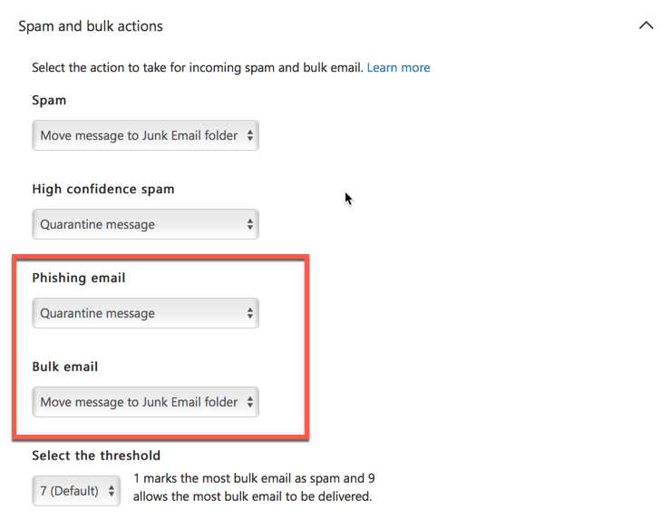This screenshot has width=671, height=520.
Task: Click the stepper arrows on Spam dropdown
Action: coord(250,135)
